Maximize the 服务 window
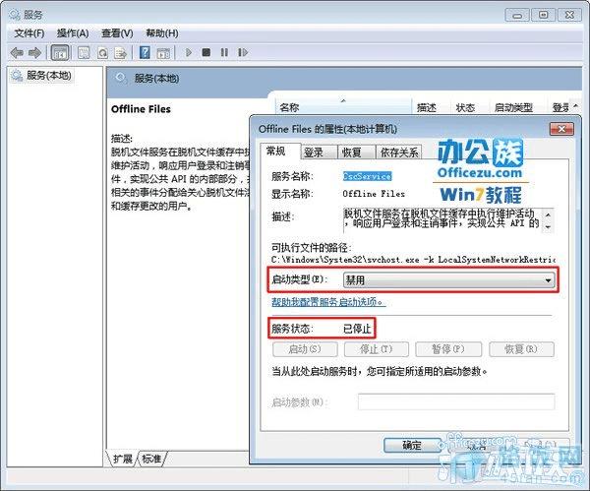This screenshot has height=491, width=590. (544, 16)
